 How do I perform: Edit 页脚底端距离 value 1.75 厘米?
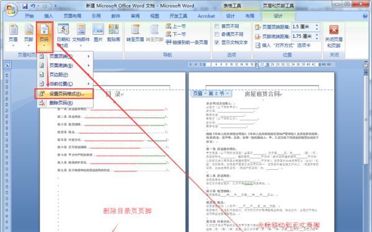click(303, 37)
